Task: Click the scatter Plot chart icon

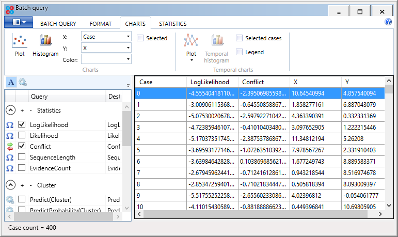Action: (19, 41)
